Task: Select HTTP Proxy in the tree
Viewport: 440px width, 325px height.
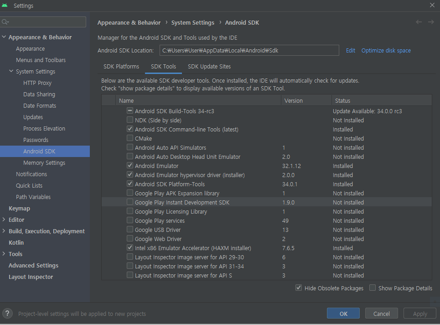Action: (x=37, y=83)
